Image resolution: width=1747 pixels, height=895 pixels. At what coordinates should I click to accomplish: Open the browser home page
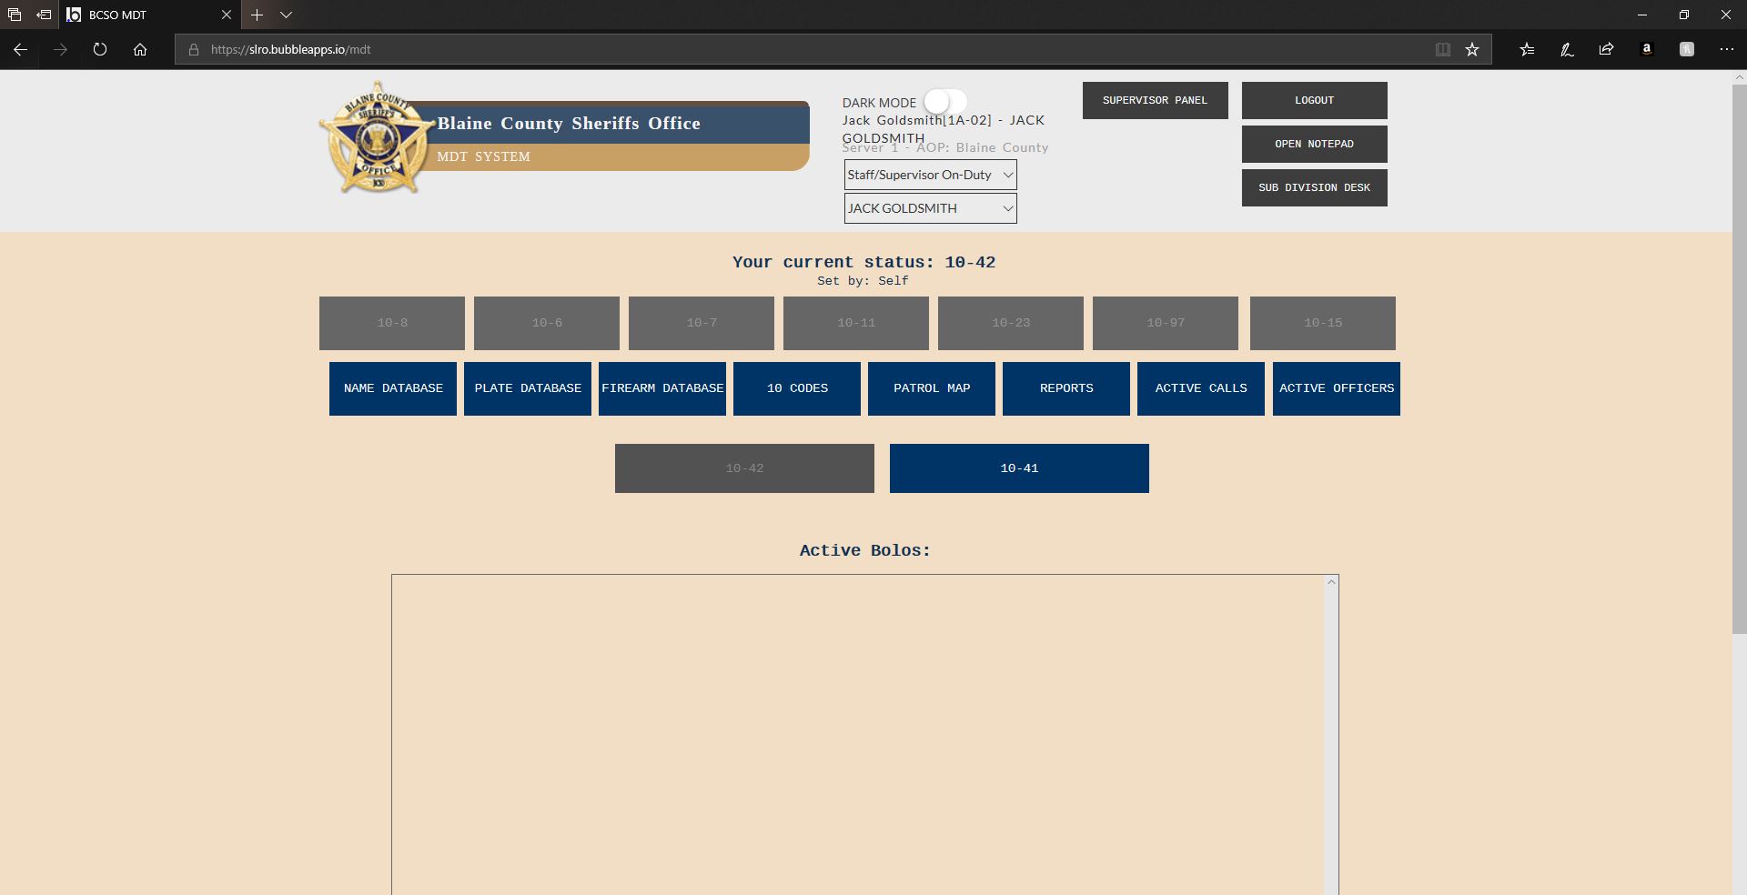click(140, 50)
